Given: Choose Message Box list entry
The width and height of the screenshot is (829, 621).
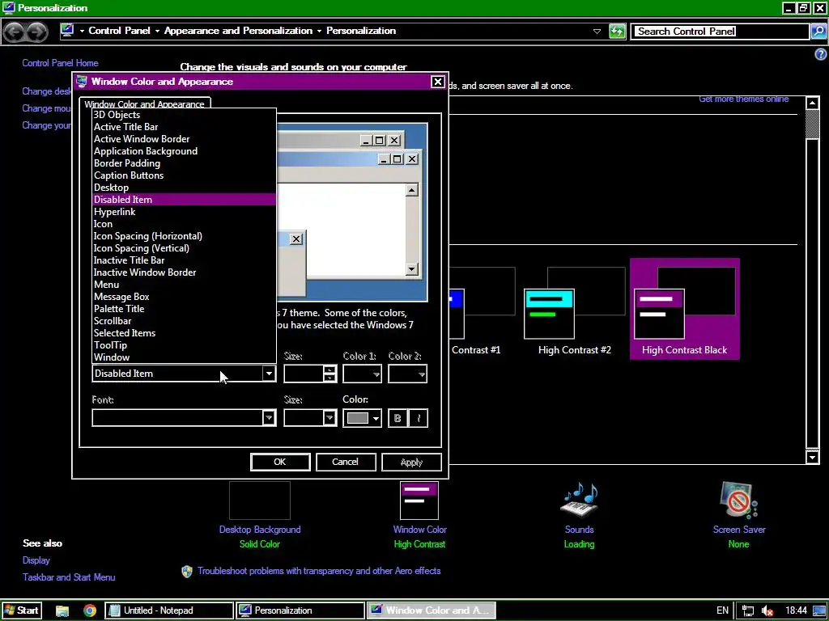Looking at the screenshot, I should point(184,297).
